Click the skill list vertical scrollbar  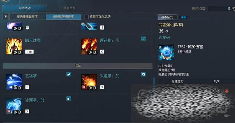pos(154,72)
